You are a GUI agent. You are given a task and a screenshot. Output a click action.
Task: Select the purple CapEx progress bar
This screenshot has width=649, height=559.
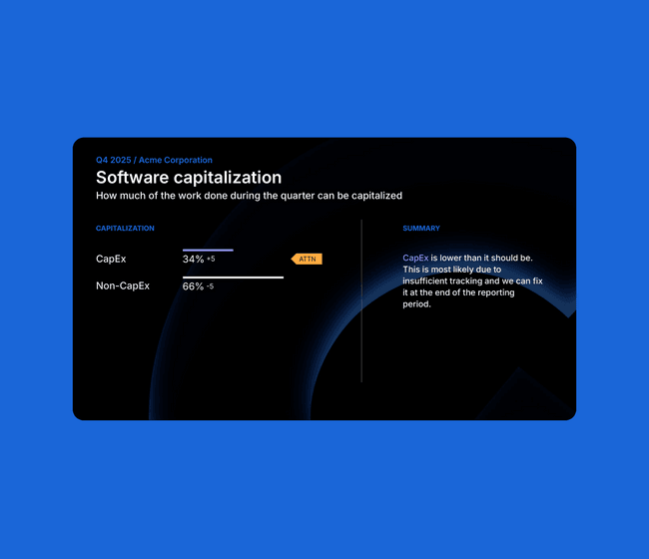(x=208, y=250)
